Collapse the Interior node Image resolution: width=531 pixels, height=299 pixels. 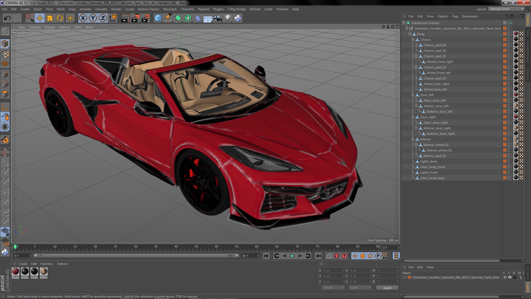(x=413, y=139)
